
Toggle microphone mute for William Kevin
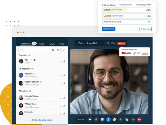point(64,106)
